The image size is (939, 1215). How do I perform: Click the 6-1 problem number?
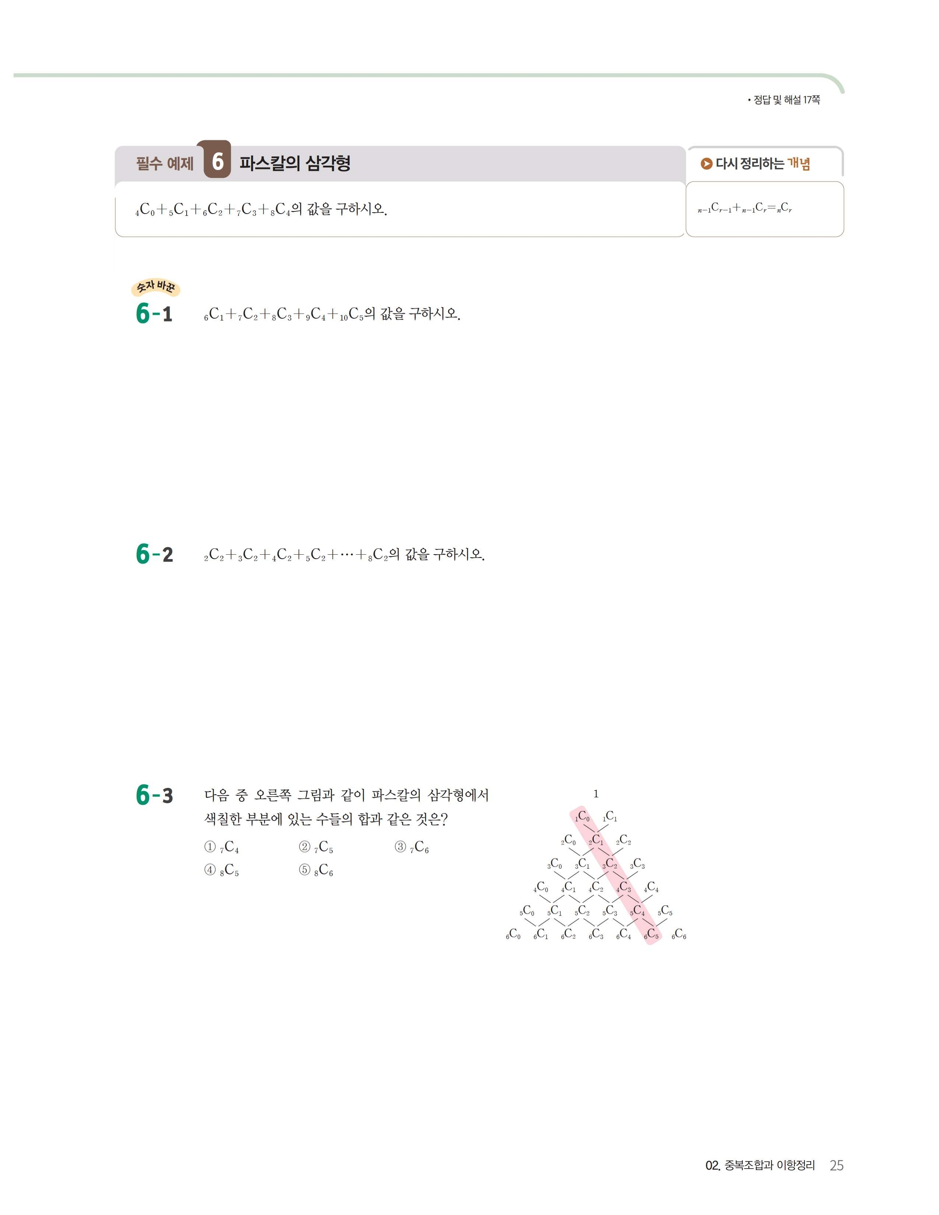(x=154, y=313)
